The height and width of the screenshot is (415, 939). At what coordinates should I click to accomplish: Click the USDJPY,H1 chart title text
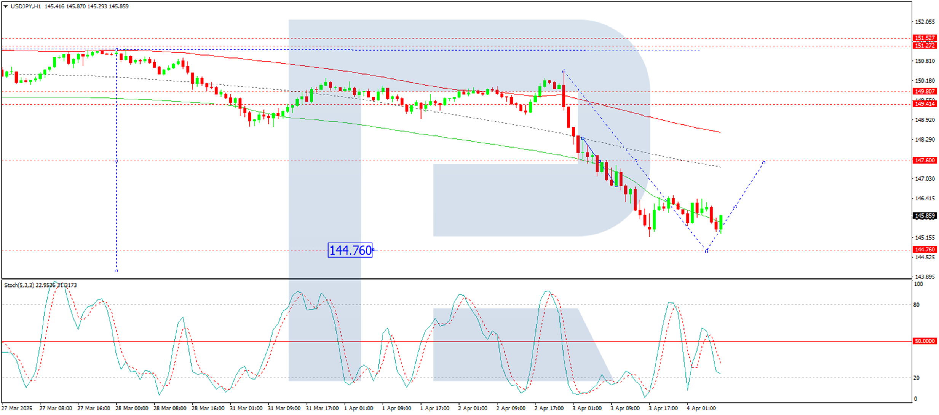pyautogui.click(x=26, y=6)
